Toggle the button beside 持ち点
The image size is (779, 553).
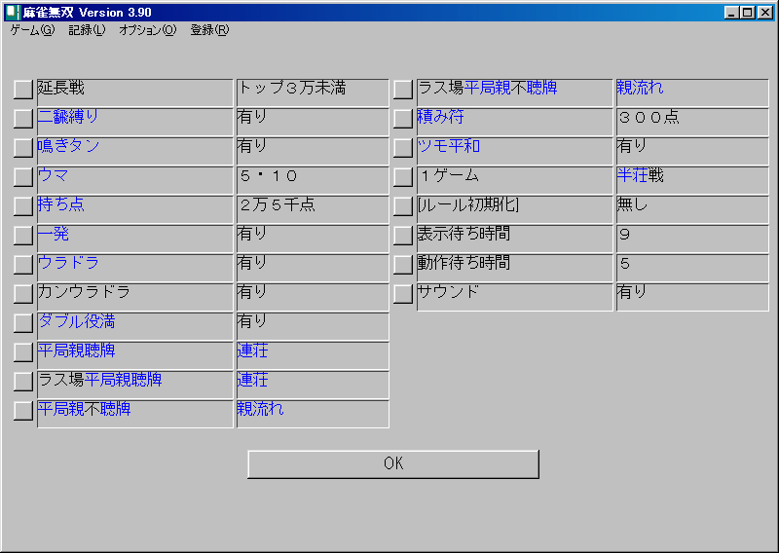pyautogui.click(x=22, y=206)
